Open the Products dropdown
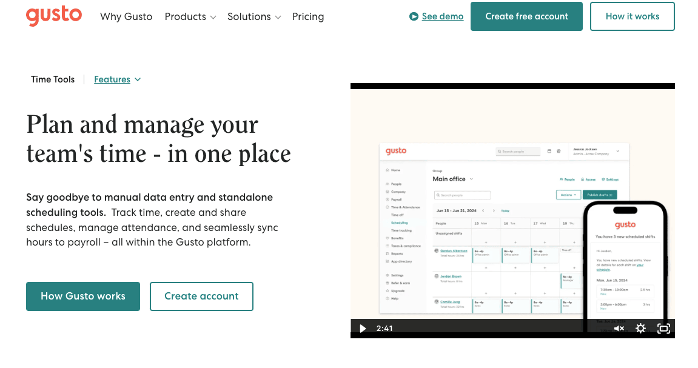The image size is (698, 368). (x=190, y=16)
